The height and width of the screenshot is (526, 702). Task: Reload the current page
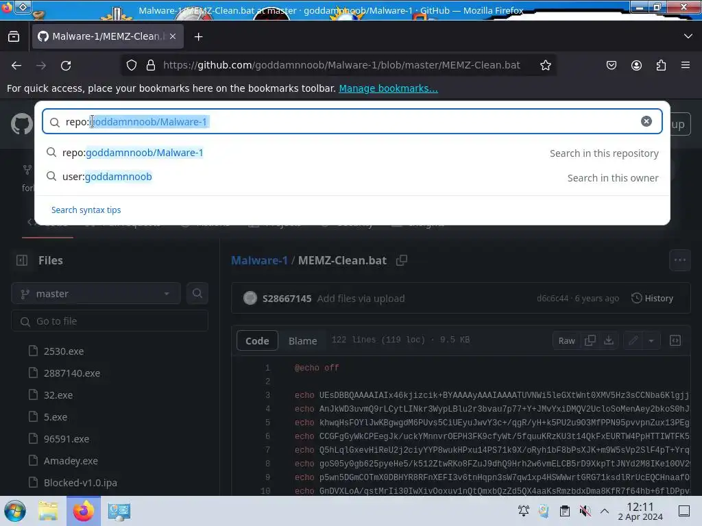click(66, 66)
